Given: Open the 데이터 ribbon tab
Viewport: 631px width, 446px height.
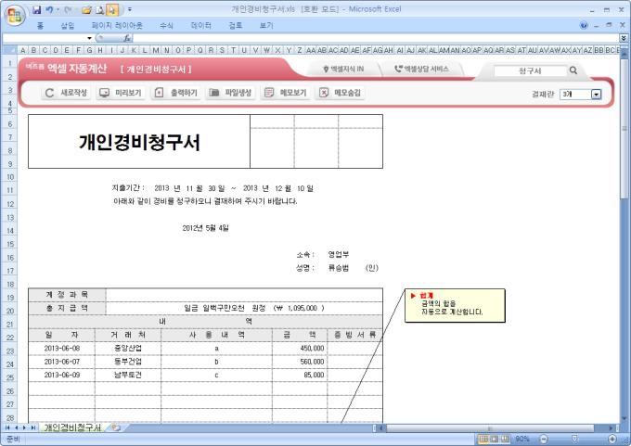Looking at the screenshot, I should click(200, 26).
